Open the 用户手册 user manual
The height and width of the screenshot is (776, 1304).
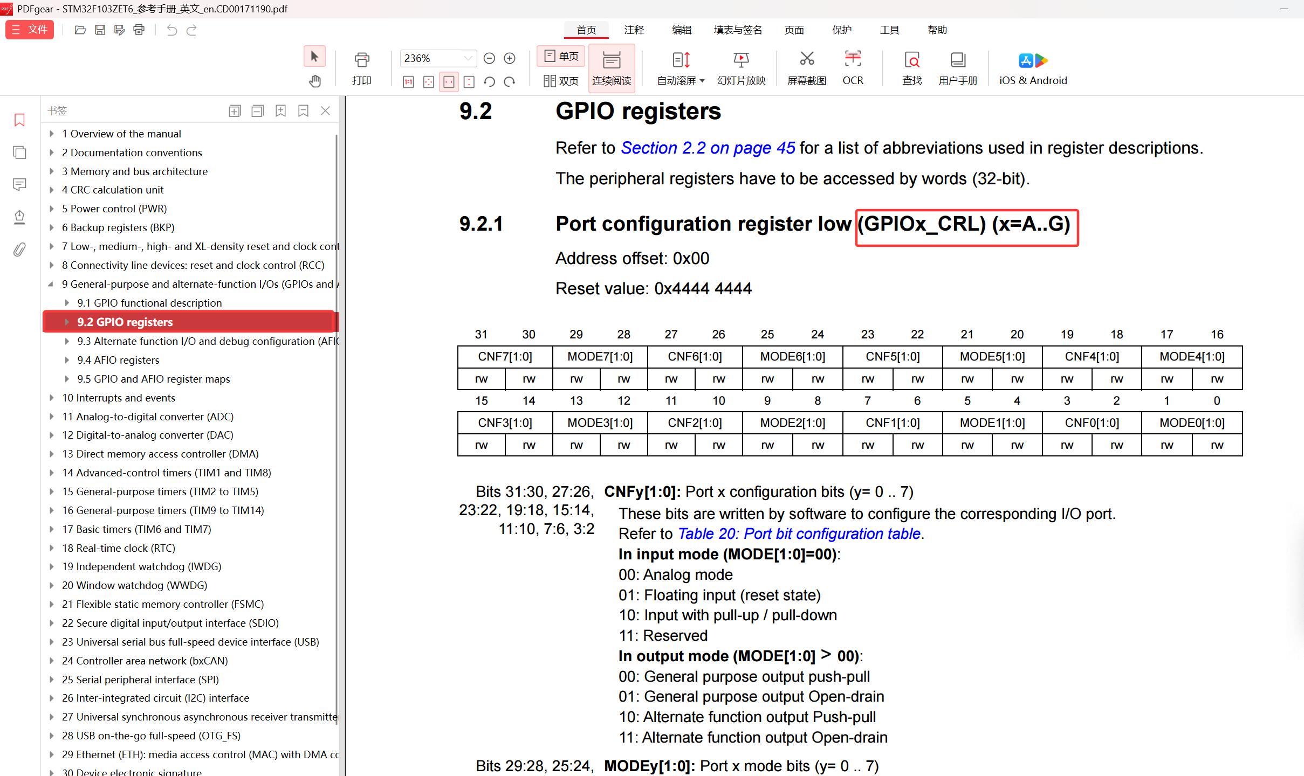[958, 68]
